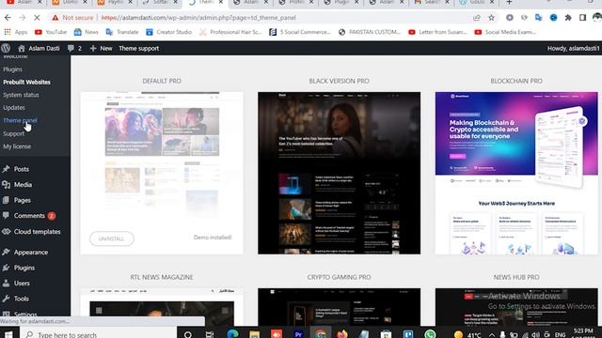Screen dimensions: 602x338
Task: Click the Not secure warning indicator
Action: [72, 18]
